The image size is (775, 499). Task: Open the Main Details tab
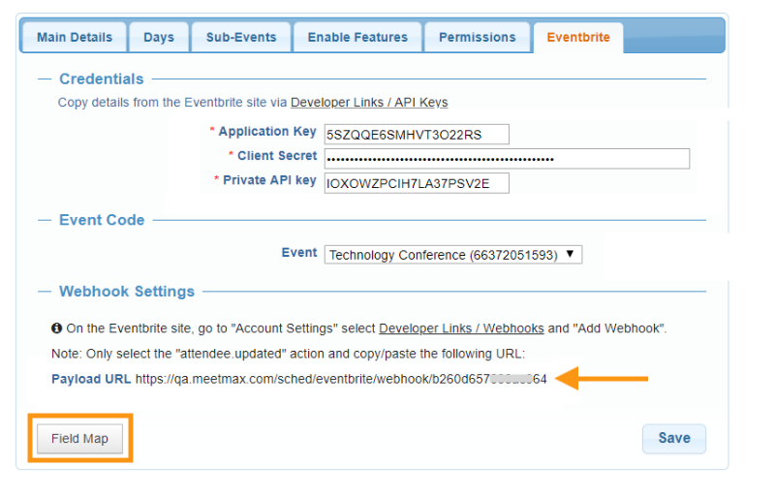75,38
